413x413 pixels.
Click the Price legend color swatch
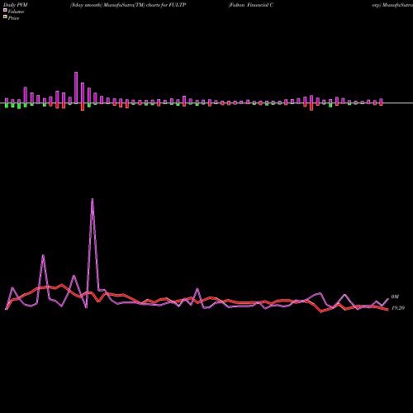[x=5, y=17]
